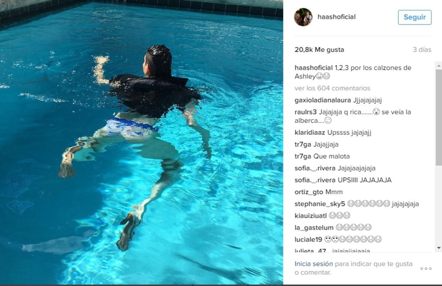Visit luciale19 profile from comment

[x=308, y=239]
